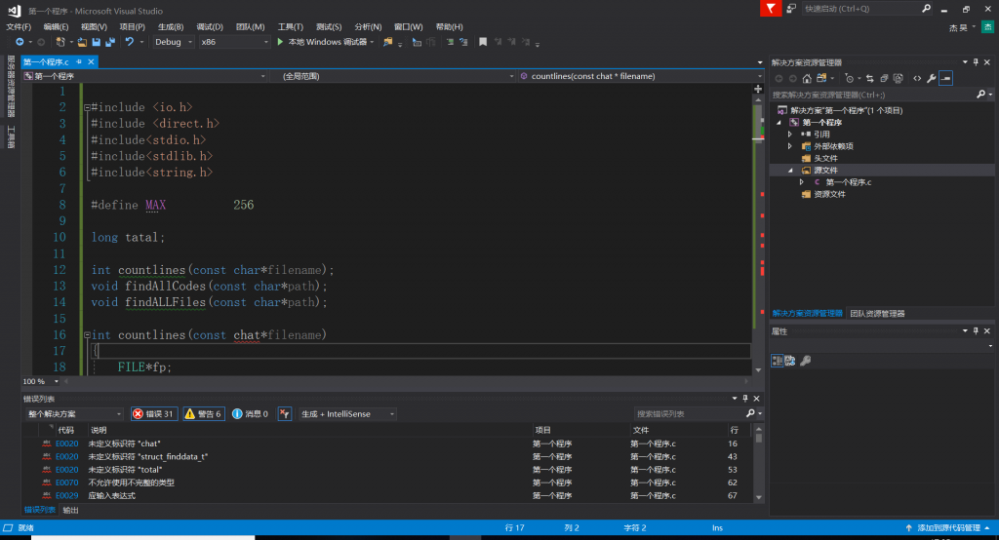Click the Collapse All icon in Solution Explorer

pos(884,78)
